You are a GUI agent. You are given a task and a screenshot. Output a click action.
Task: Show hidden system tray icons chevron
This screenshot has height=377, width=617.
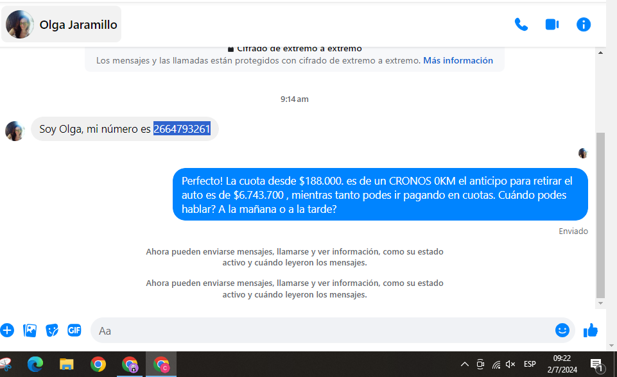pyautogui.click(x=465, y=364)
